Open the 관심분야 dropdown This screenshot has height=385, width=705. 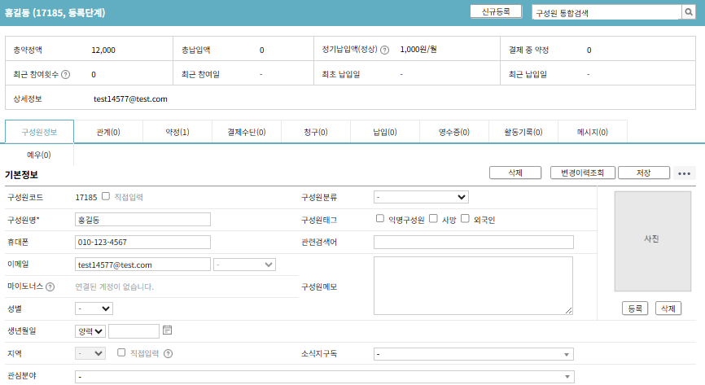coord(325,377)
